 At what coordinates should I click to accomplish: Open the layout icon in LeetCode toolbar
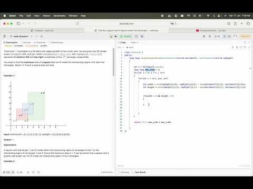coord(204,36)
